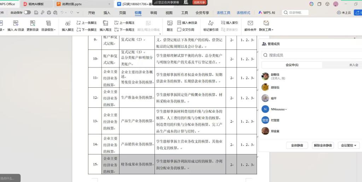Click the 全体静音 mute all button
This screenshot has height=182, width=362.
pyautogui.click(x=297, y=145)
